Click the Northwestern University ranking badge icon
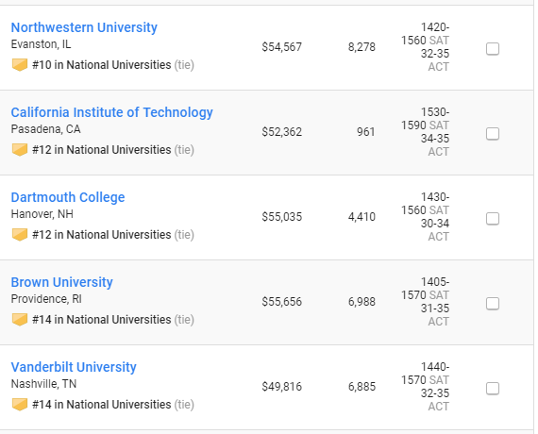Image resolution: width=538 pixels, height=434 pixels. (x=20, y=64)
